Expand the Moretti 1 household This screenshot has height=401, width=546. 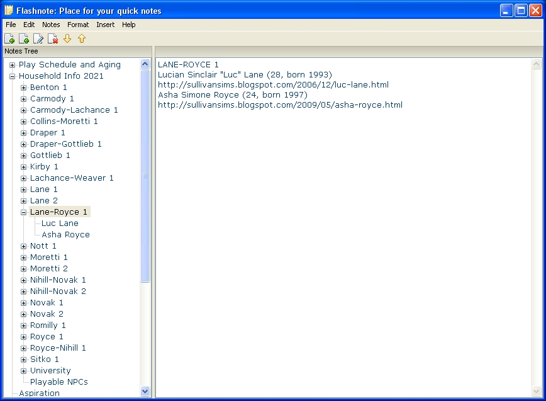pos(23,257)
